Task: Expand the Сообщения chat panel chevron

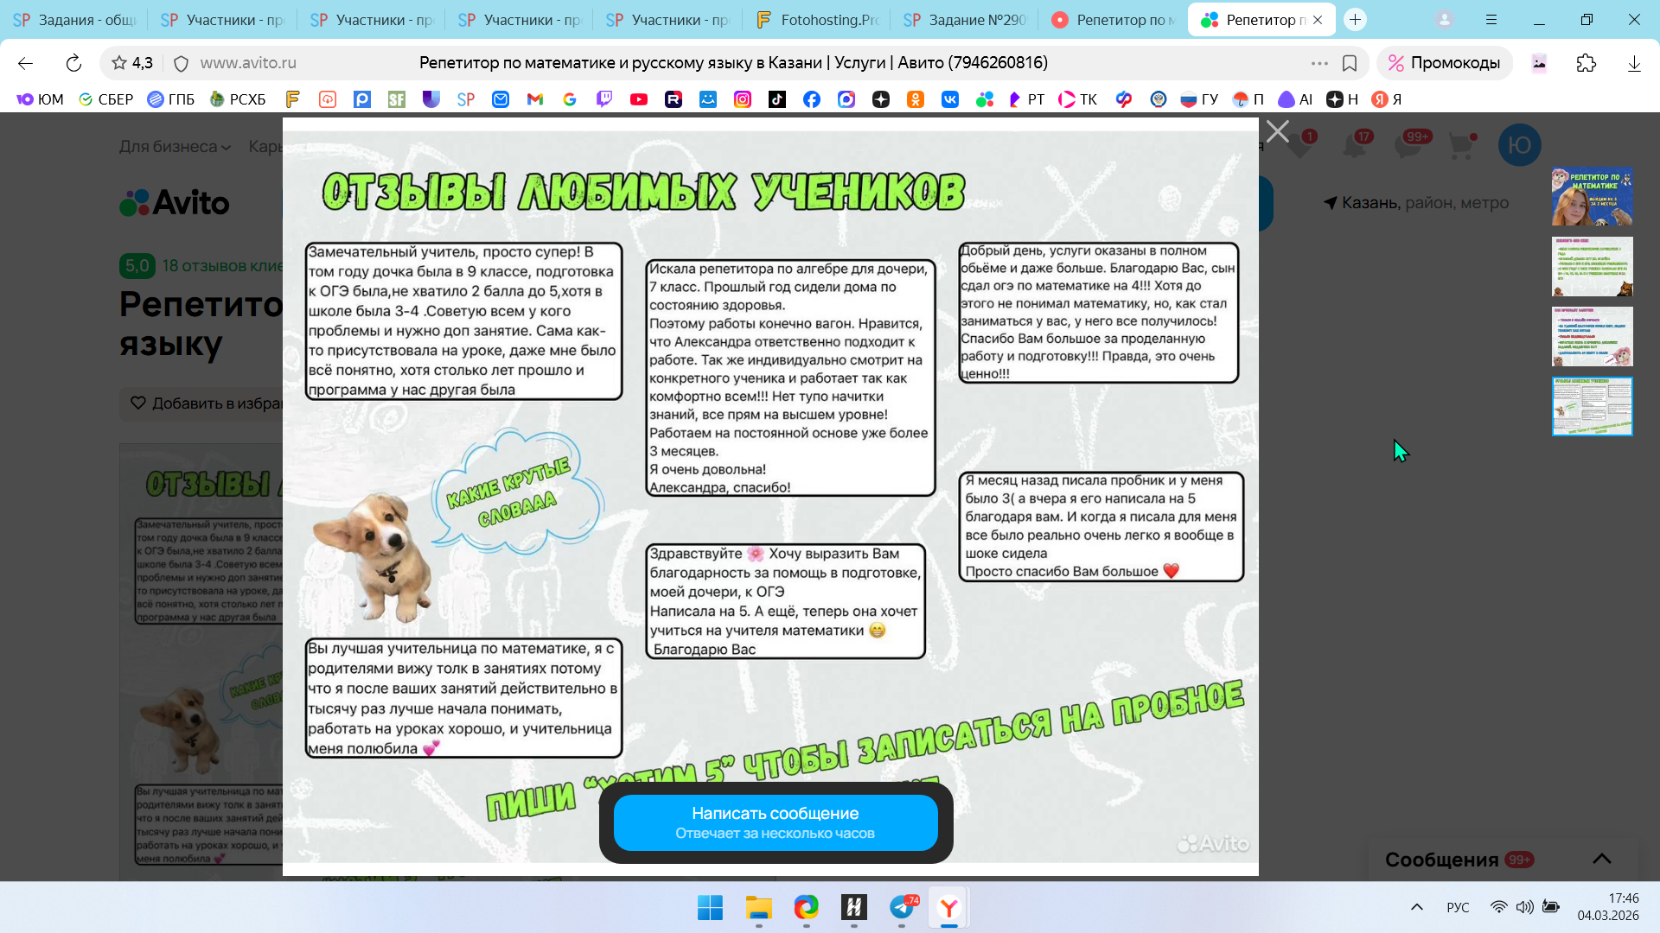Action: point(1601,859)
